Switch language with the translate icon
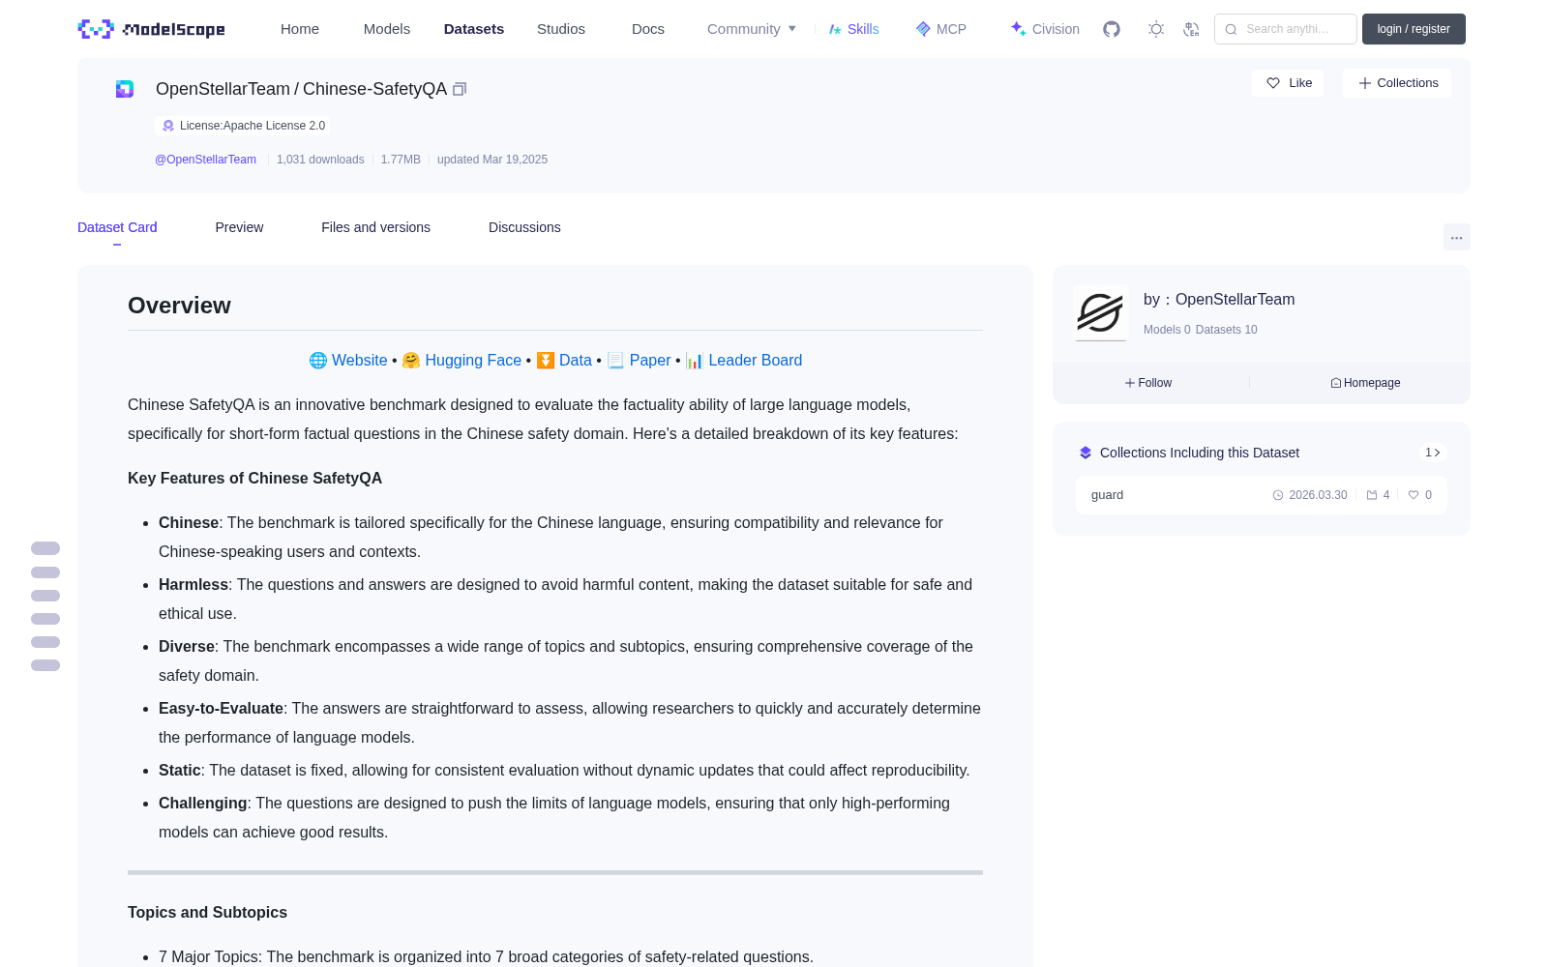 click(1192, 29)
